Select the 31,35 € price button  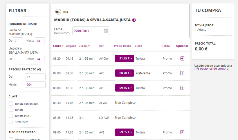point(124,59)
